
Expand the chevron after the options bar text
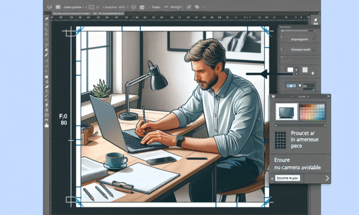point(128,7)
